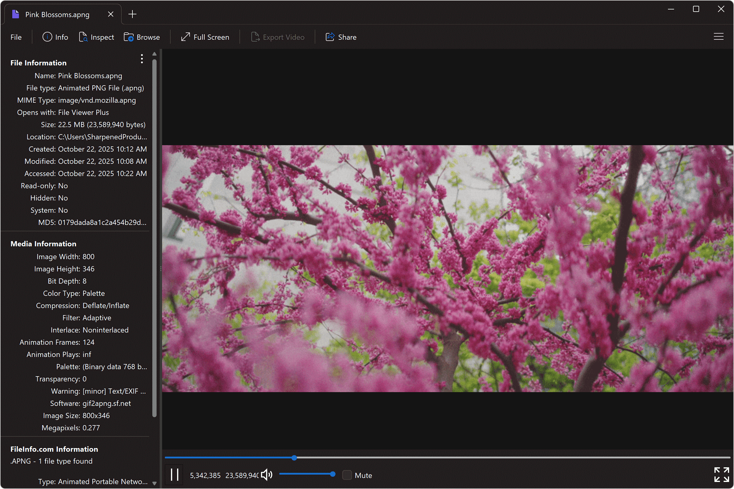This screenshot has width=734, height=489.
Task: Open a new tab with the plus button
Action: point(132,14)
